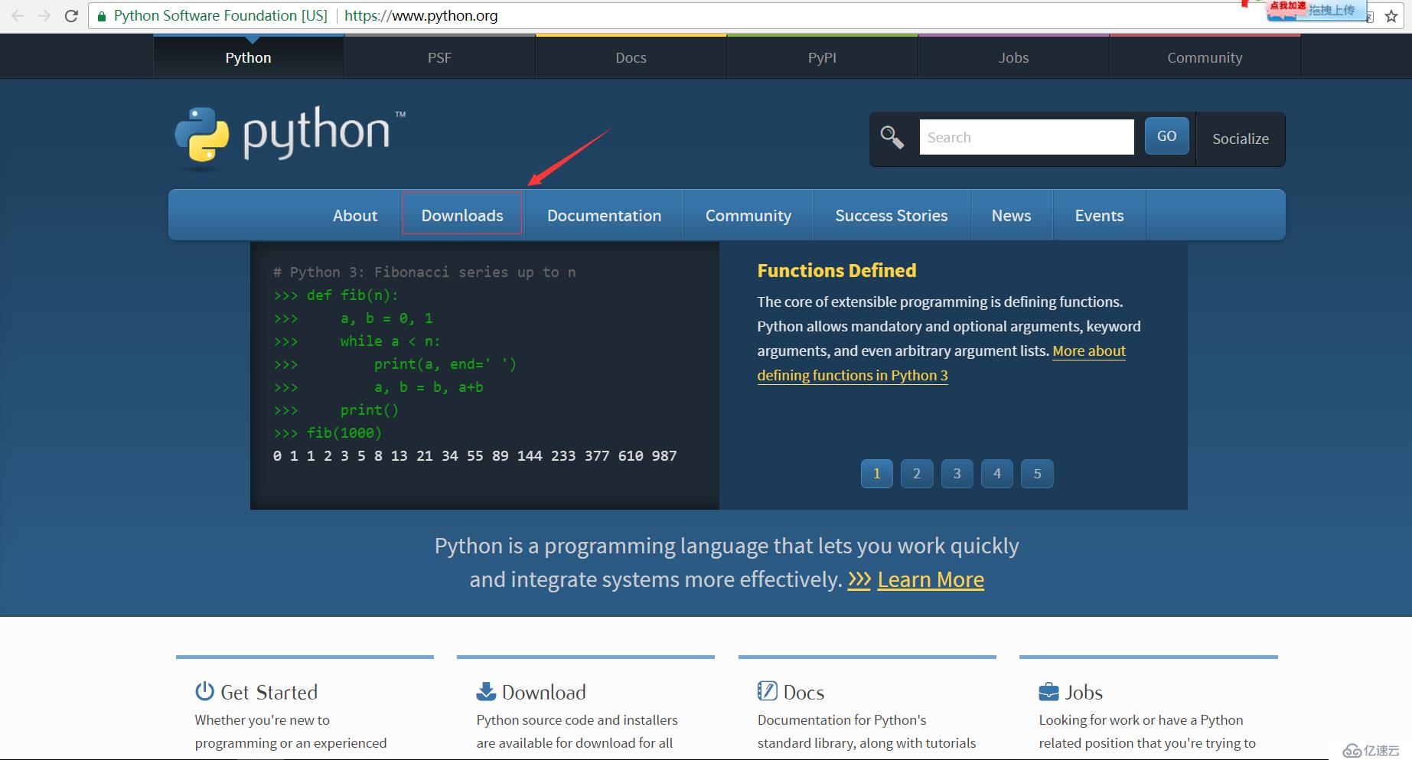Open the Community menu in the blue navigation bar

[x=748, y=215]
